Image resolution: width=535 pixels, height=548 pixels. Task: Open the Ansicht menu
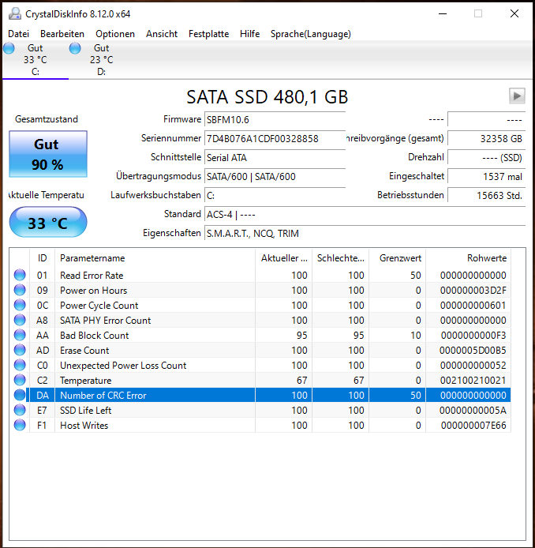point(162,34)
